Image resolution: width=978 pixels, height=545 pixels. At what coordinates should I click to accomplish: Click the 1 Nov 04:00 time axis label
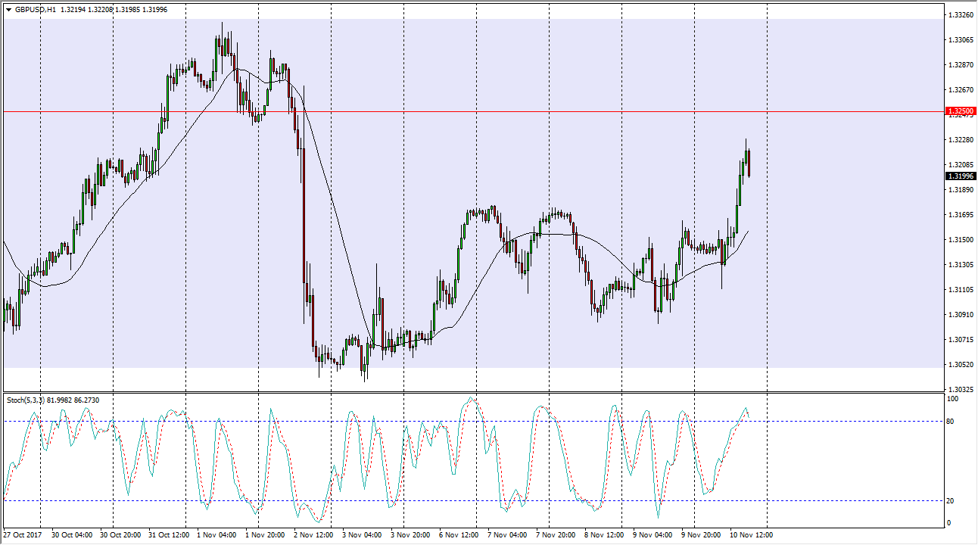[x=216, y=534]
